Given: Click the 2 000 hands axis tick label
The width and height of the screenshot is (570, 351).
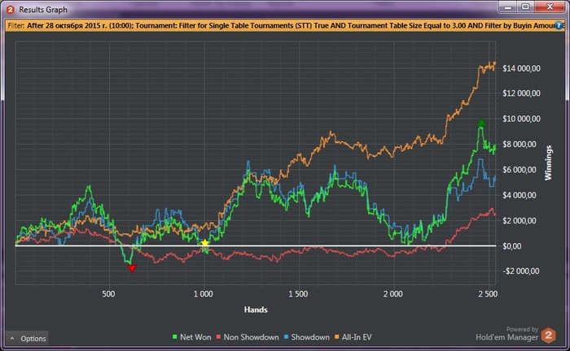Looking at the screenshot, I should tap(393, 293).
